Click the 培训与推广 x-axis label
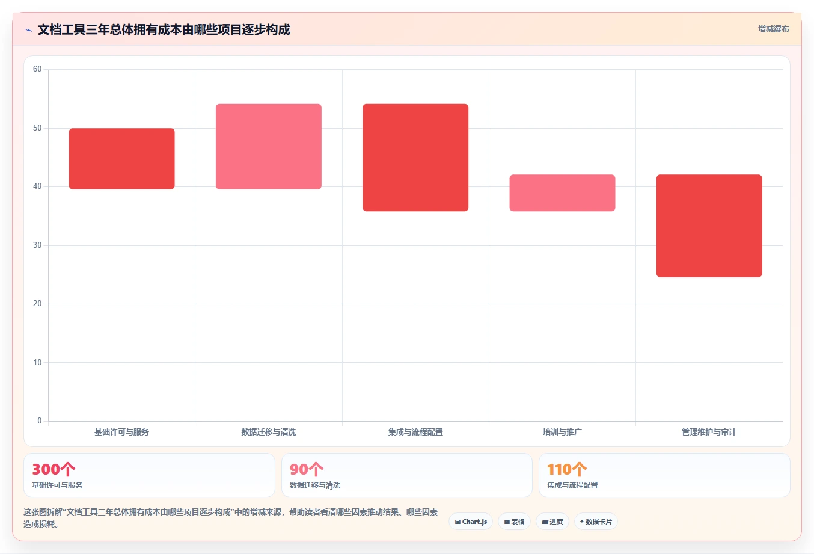 pyautogui.click(x=562, y=432)
